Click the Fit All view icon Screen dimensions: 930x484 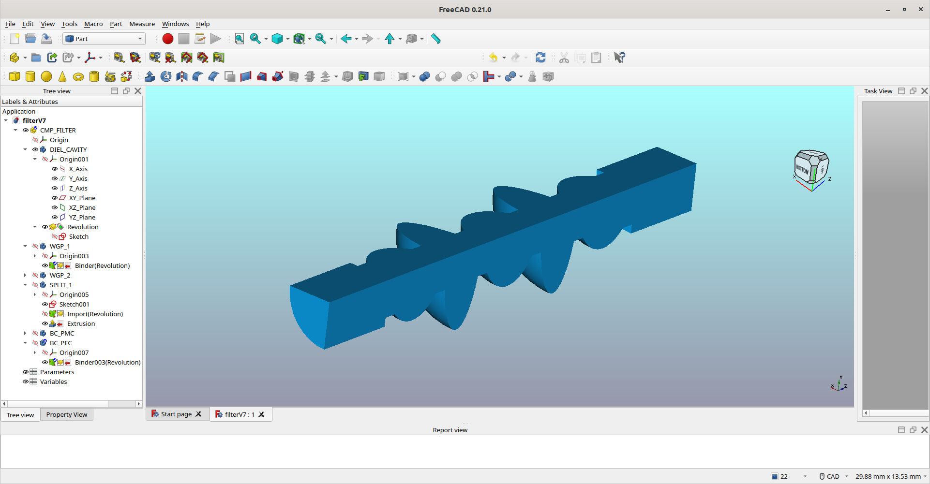(239, 39)
